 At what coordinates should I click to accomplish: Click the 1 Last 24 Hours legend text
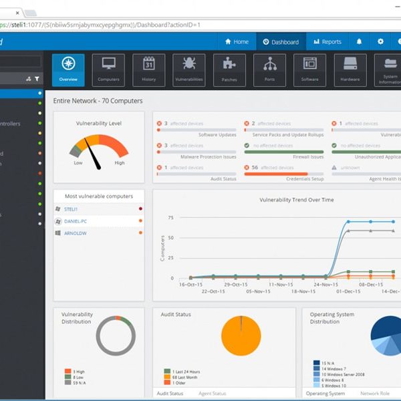point(186,372)
